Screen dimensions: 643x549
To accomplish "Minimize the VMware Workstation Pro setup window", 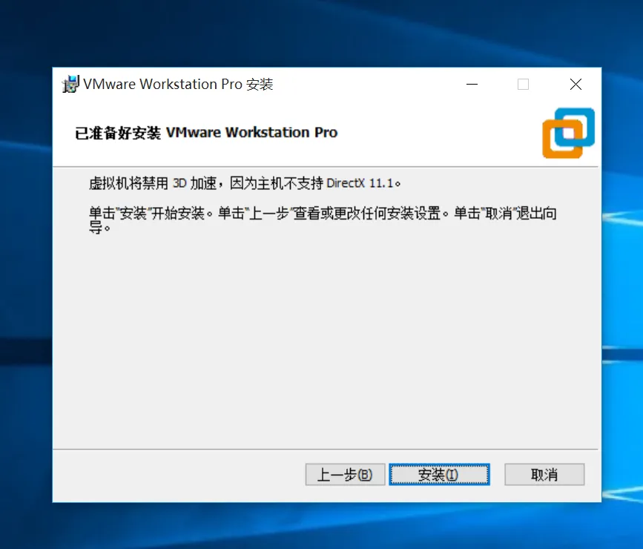I will point(472,84).
